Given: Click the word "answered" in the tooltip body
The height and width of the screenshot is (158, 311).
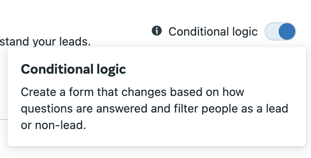Looking at the screenshot, I should coord(122,109).
